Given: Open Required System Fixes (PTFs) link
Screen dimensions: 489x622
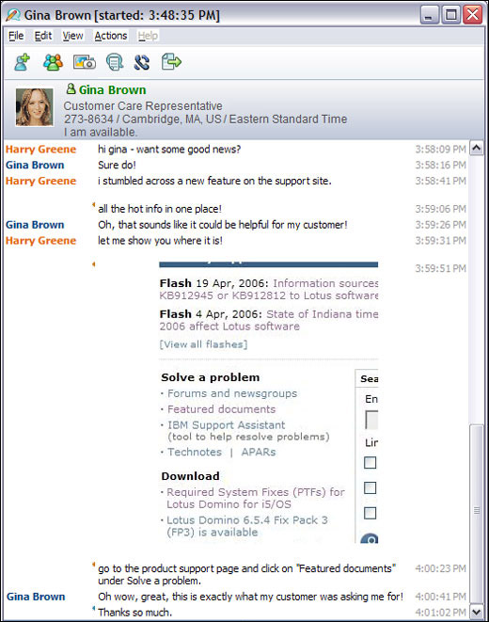Looking at the screenshot, I should [256, 498].
